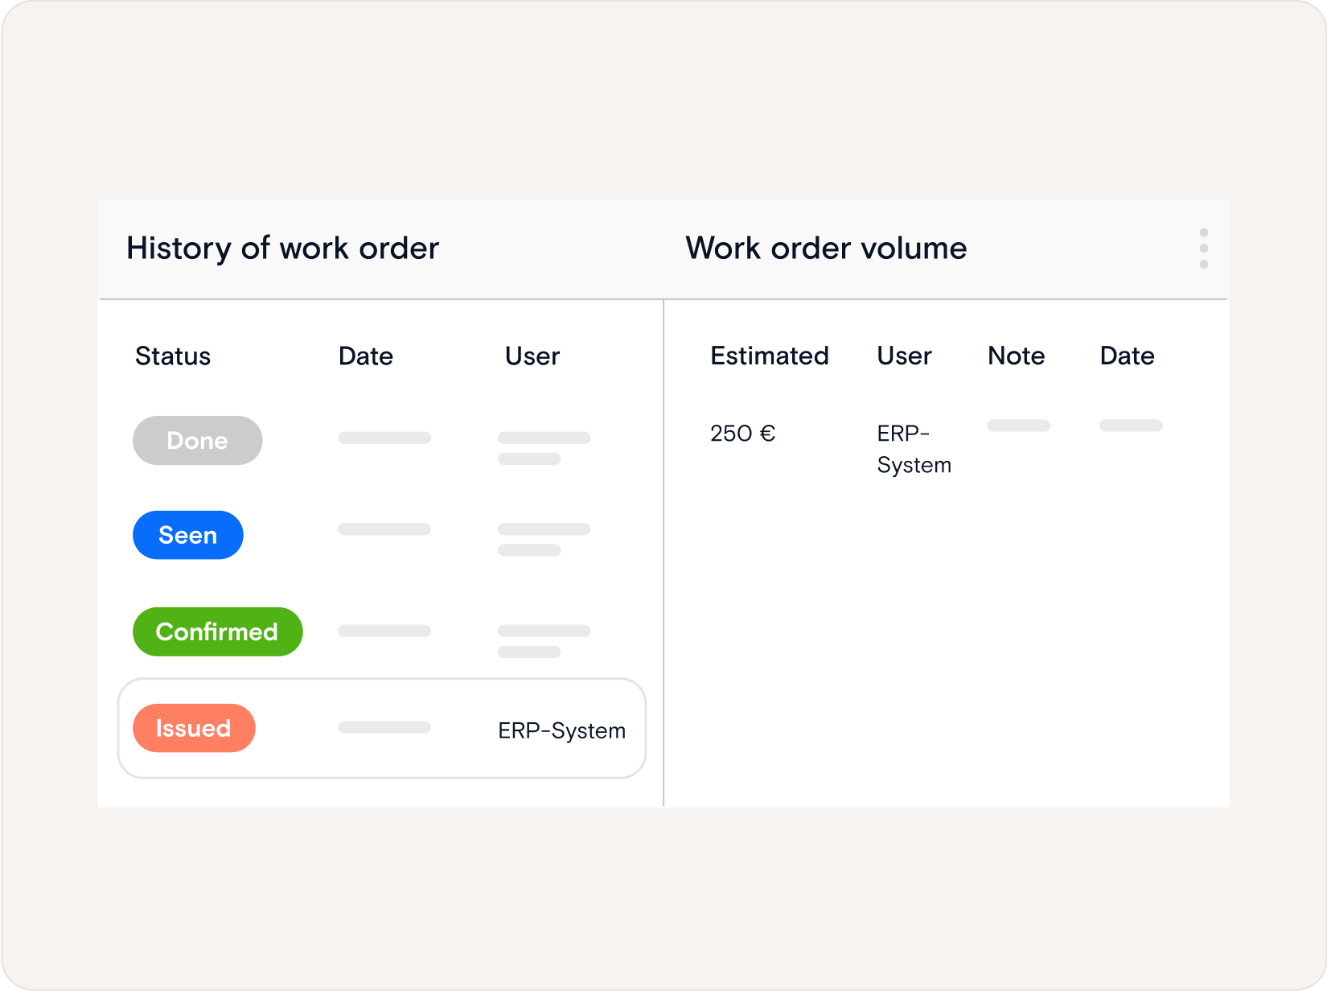Viewport: 1327px width, 991px height.
Task: Click the Note column header
Action: pos(1016,356)
